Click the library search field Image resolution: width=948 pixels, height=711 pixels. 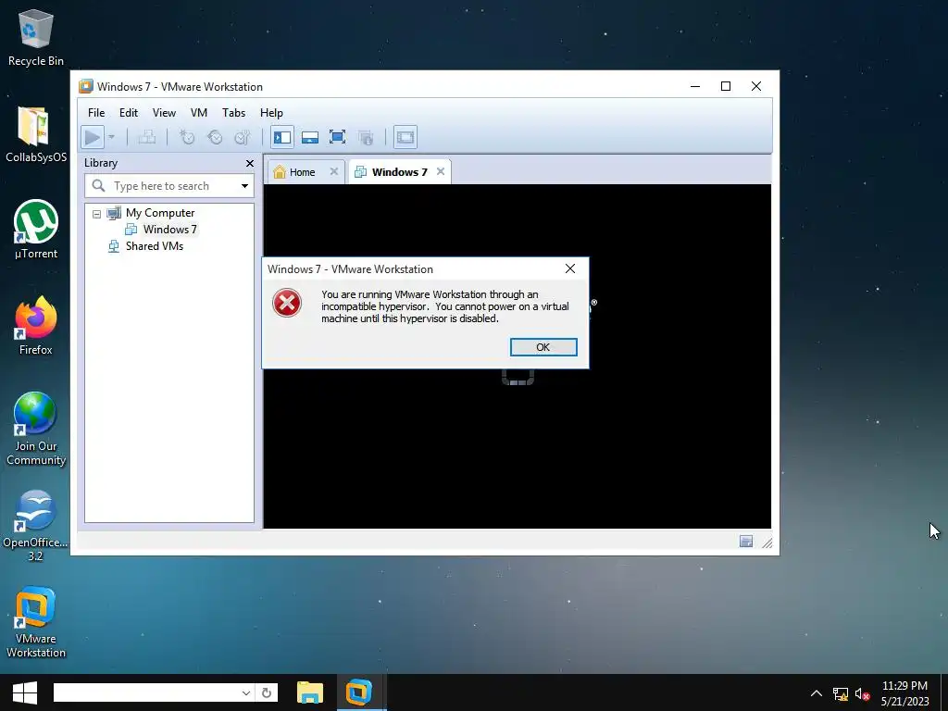pyautogui.click(x=168, y=185)
